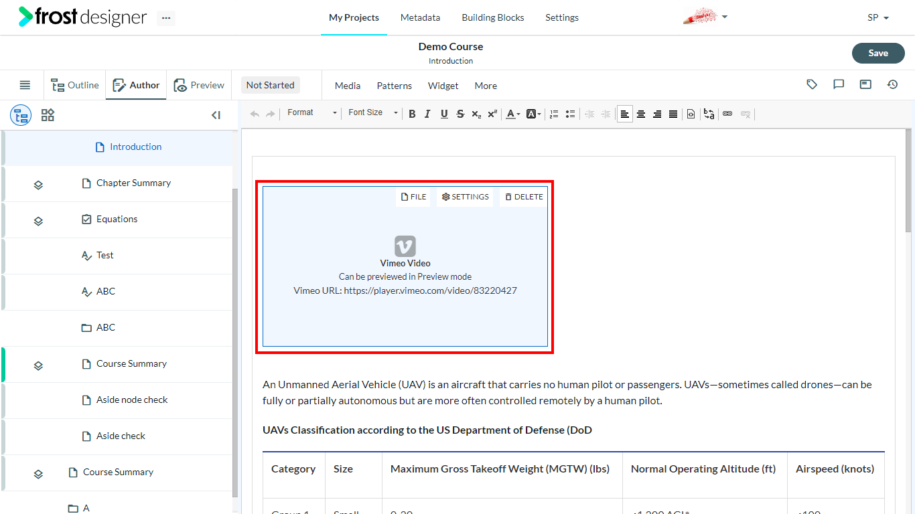The width and height of the screenshot is (915, 514).
Task: Toggle superscript formatting
Action: tap(492, 114)
